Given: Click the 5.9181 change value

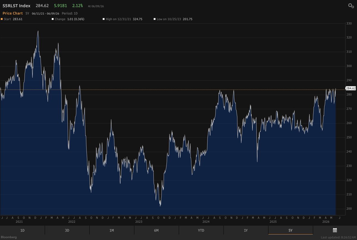Looking at the screenshot, I should click(x=60, y=6).
